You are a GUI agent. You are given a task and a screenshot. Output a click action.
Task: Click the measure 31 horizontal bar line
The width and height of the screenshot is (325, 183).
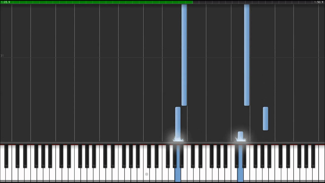point(162,58)
